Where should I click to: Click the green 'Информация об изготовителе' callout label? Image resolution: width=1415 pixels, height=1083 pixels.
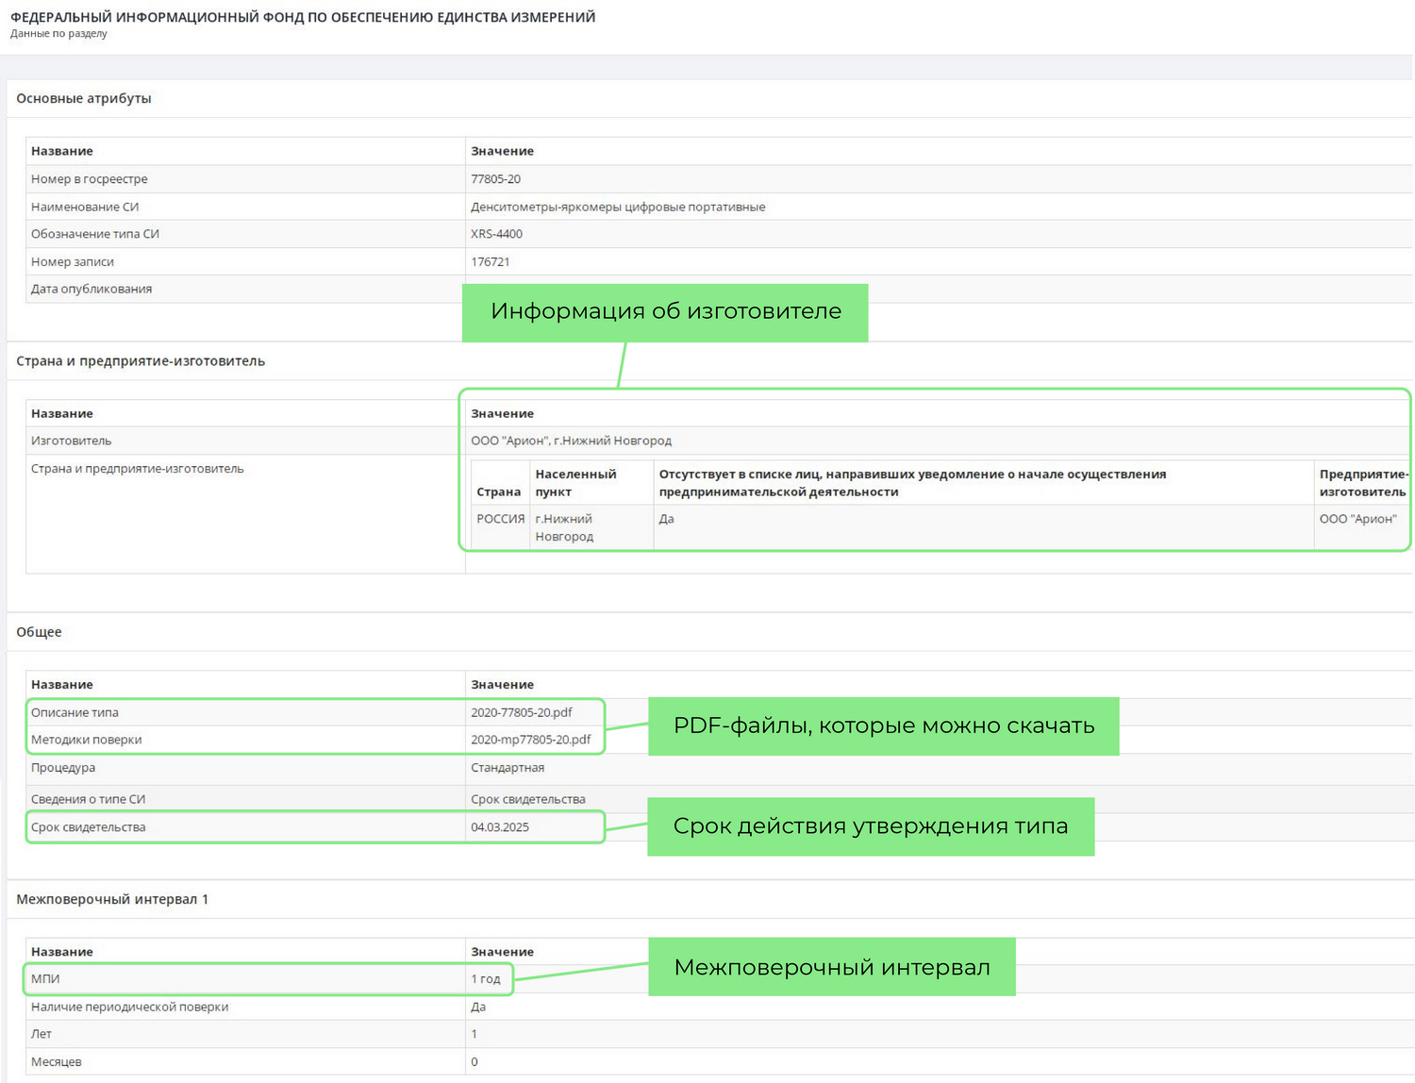pyautogui.click(x=665, y=312)
